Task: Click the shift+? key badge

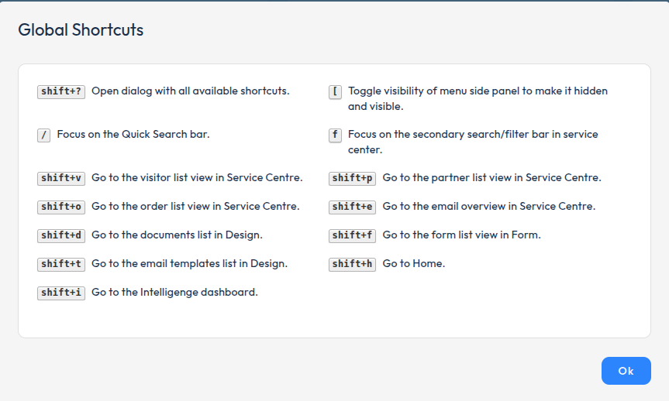Action: click(61, 91)
